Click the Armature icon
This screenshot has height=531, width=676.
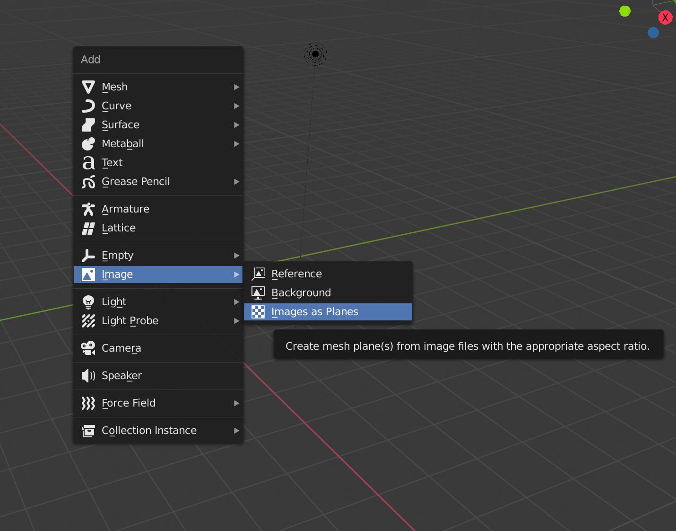88,209
